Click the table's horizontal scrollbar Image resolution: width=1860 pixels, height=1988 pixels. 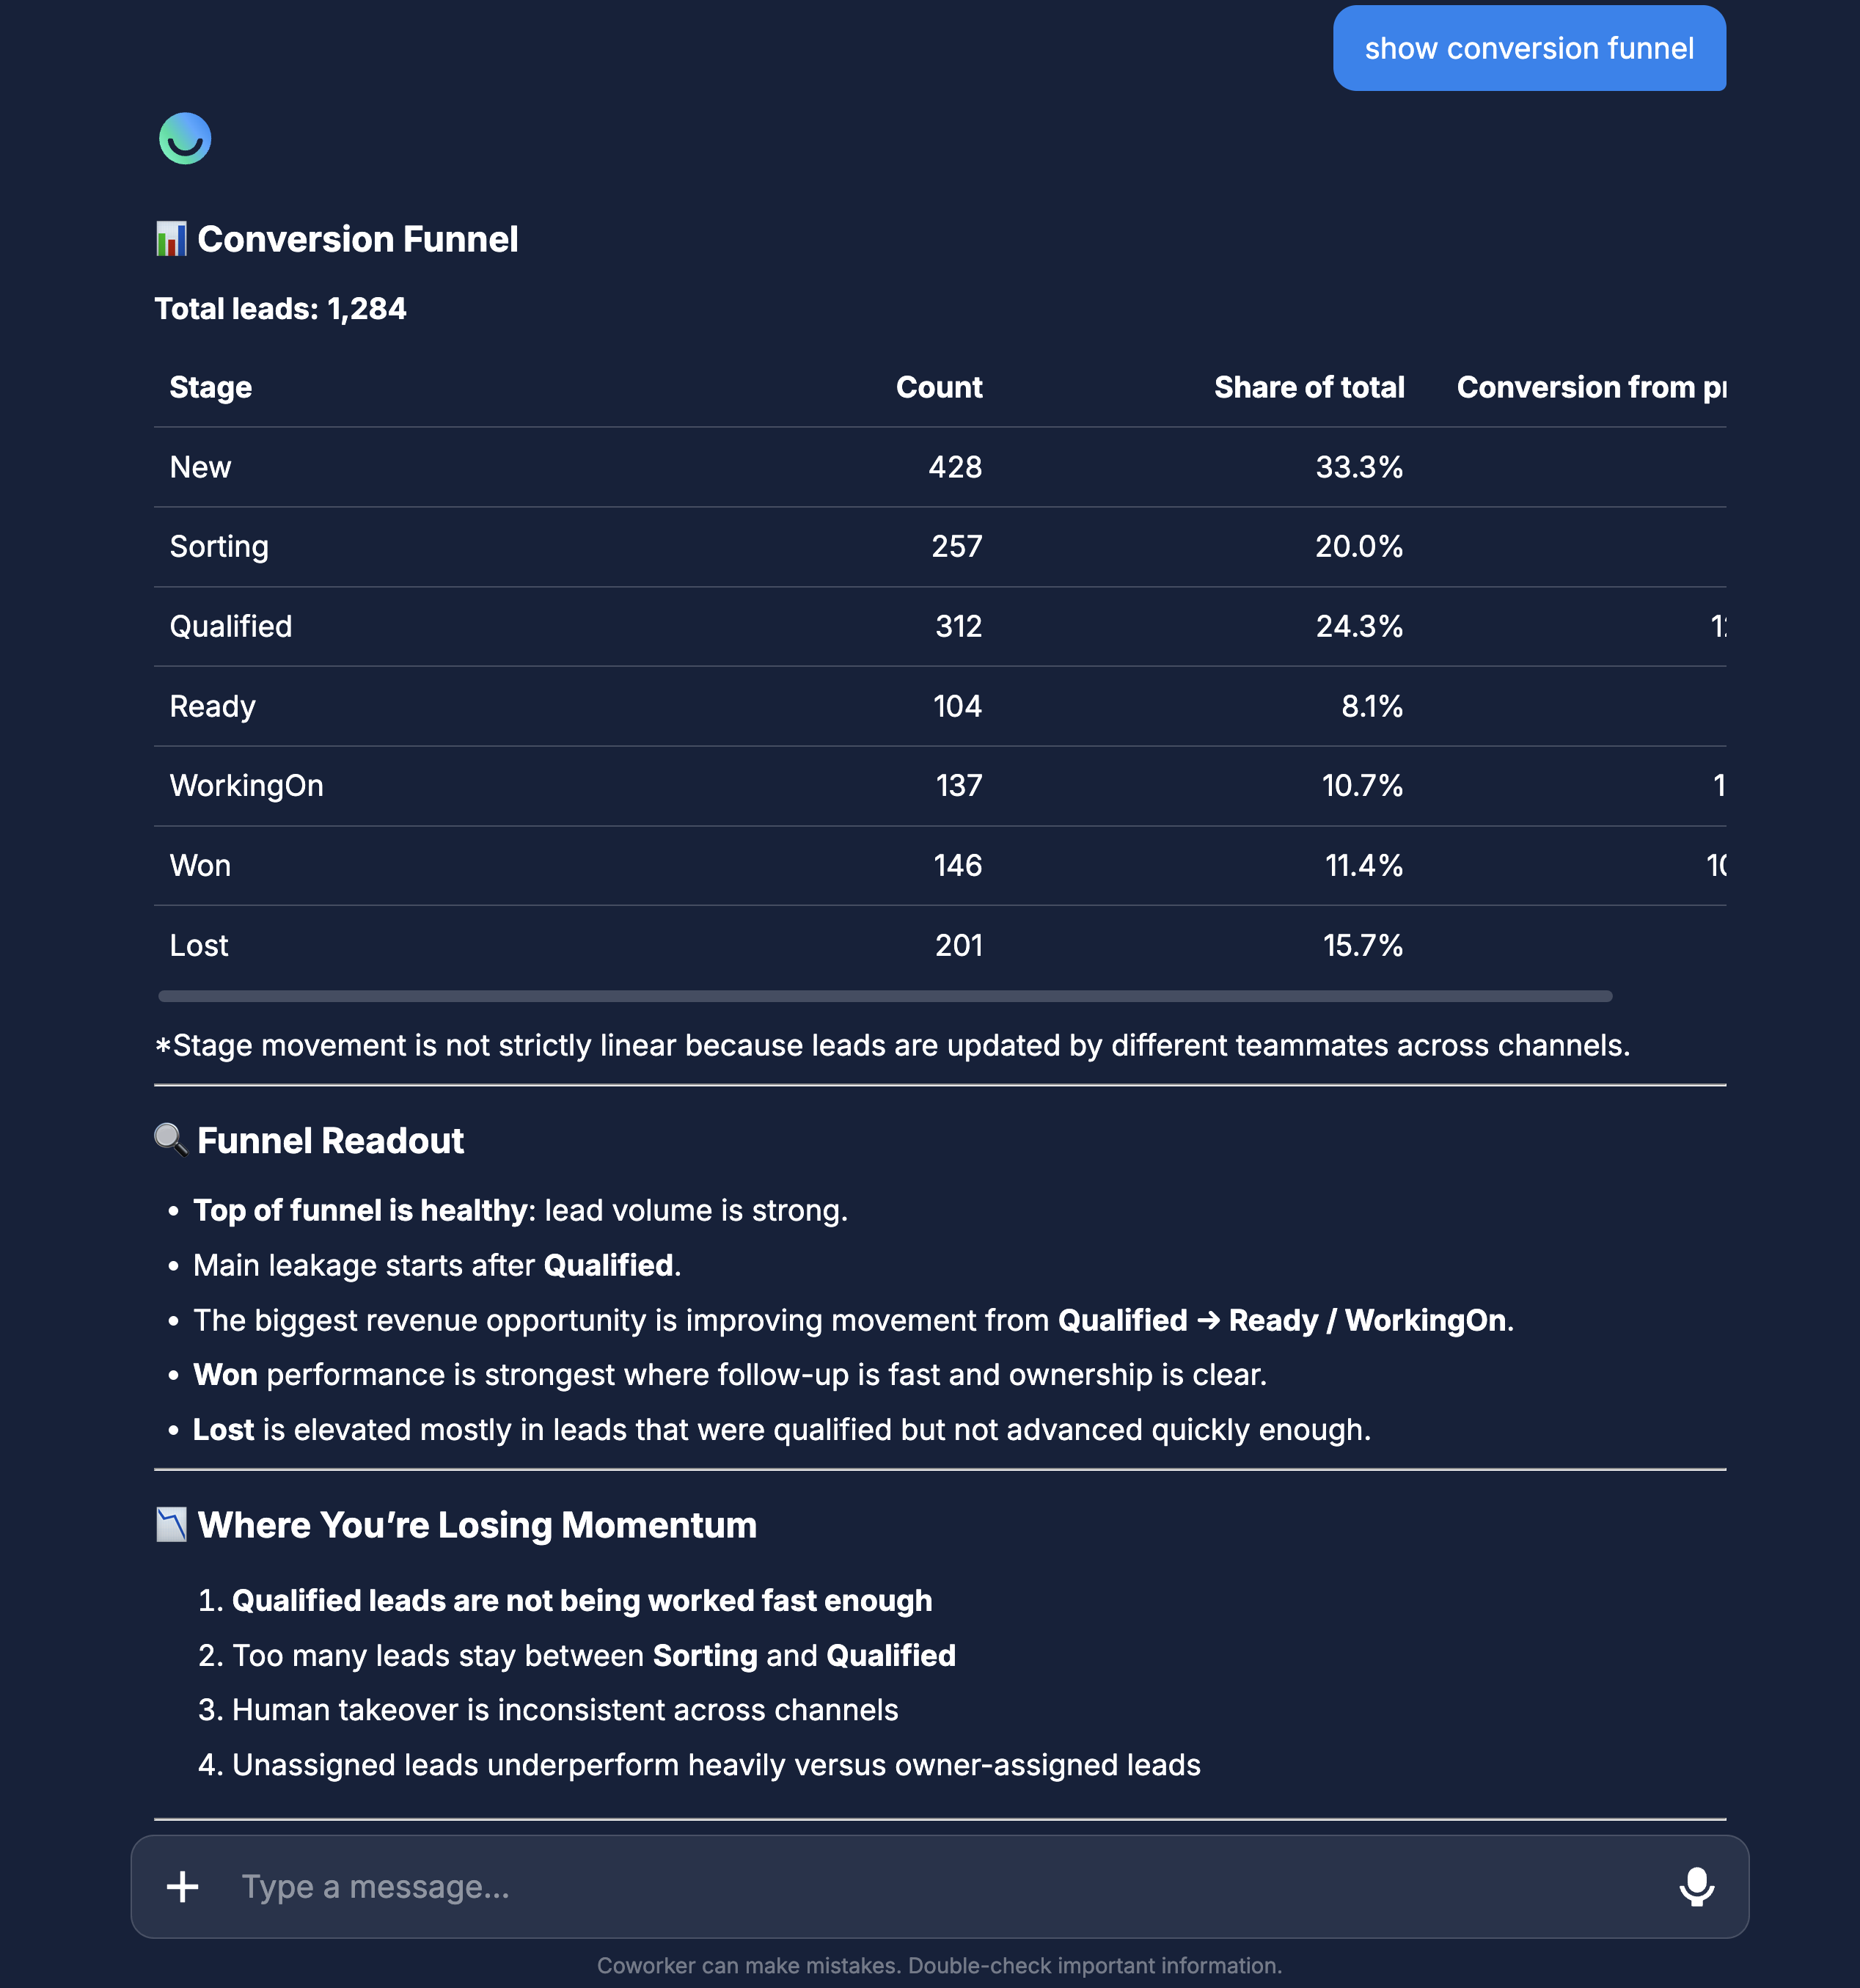(885, 996)
